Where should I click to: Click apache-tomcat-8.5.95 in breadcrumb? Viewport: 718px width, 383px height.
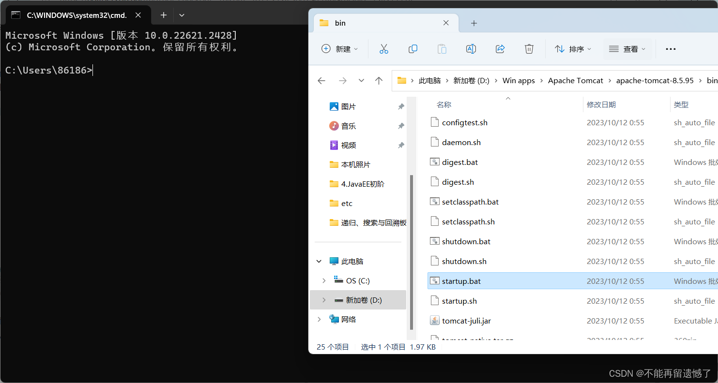click(655, 81)
